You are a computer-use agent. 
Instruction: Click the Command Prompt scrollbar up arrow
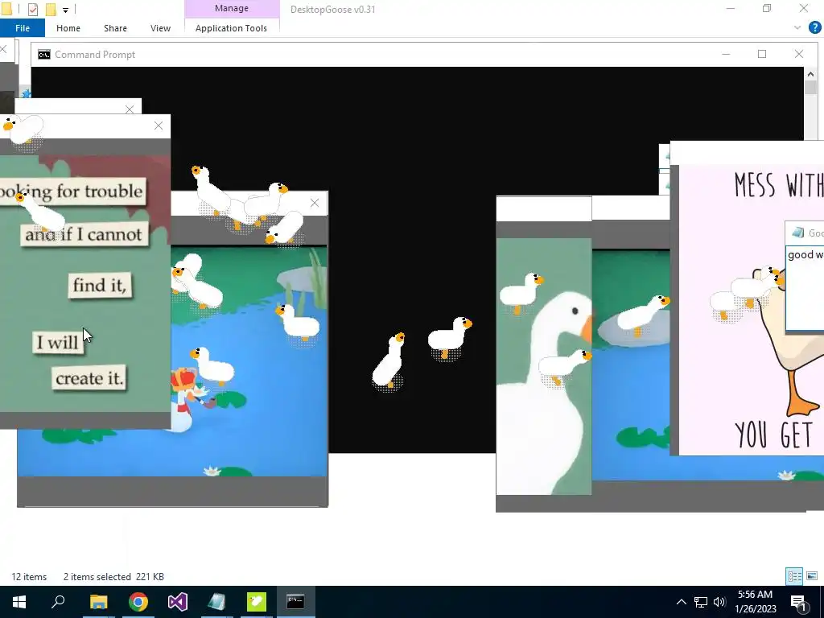810,74
